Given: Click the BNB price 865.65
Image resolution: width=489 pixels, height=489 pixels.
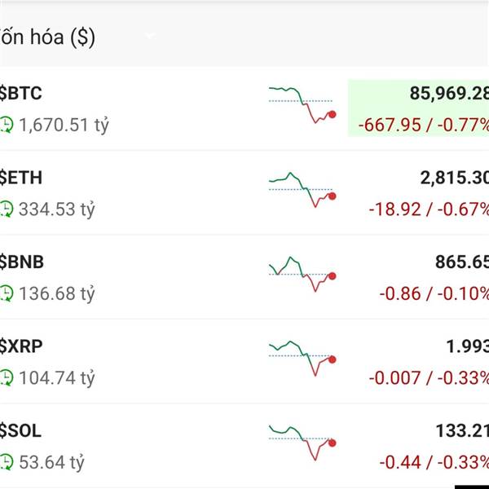Looking at the screenshot, I should tap(462, 262).
